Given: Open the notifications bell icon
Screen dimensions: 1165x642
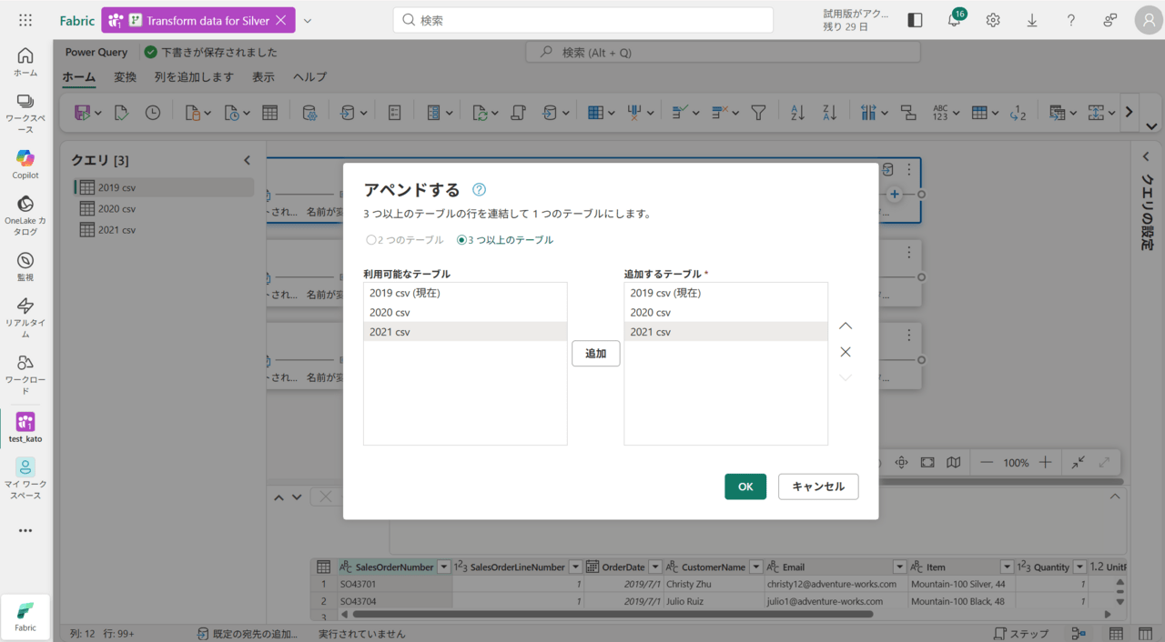Looking at the screenshot, I should (954, 20).
